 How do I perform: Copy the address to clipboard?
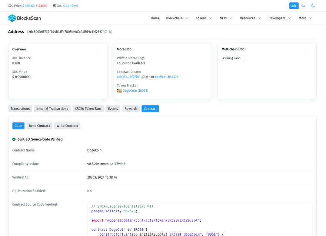click(x=106, y=32)
